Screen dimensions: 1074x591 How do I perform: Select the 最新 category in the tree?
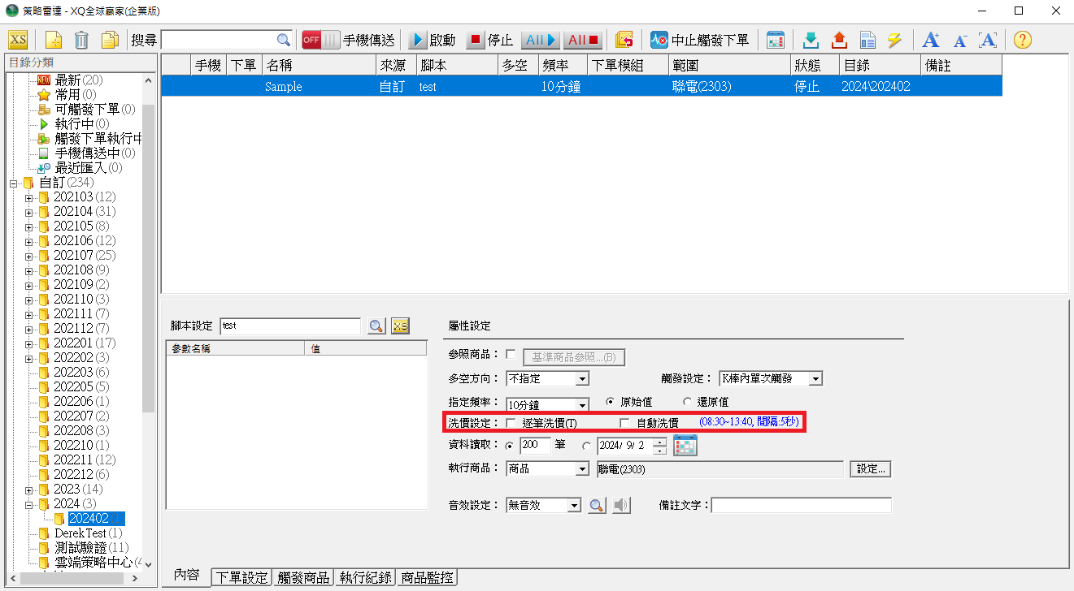point(79,80)
